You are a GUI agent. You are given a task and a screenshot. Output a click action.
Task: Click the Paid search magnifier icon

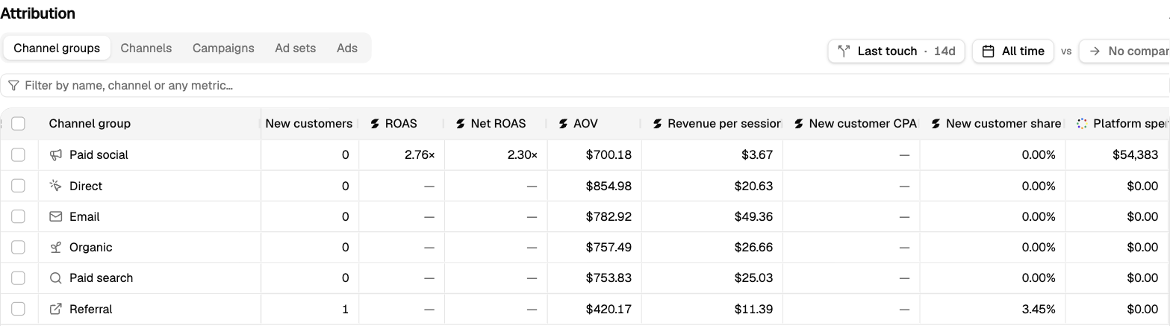[x=55, y=278]
